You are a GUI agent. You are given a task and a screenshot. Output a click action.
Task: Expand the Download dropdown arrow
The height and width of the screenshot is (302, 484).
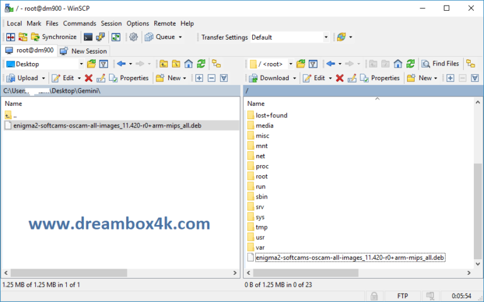(294, 78)
